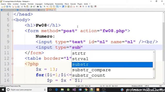The height and width of the screenshot is (92, 165).
Task: Click the Paste toolbar icon
Action: click(28, 6)
